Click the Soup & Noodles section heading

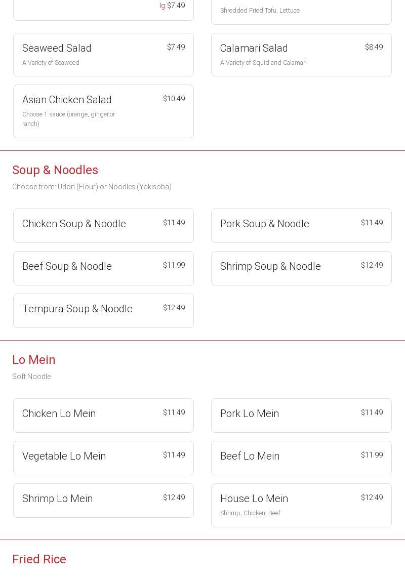(x=55, y=170)
